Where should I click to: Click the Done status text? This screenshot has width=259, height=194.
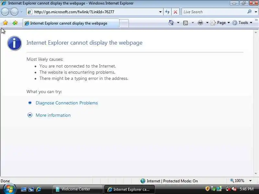[x=5, y=181]
